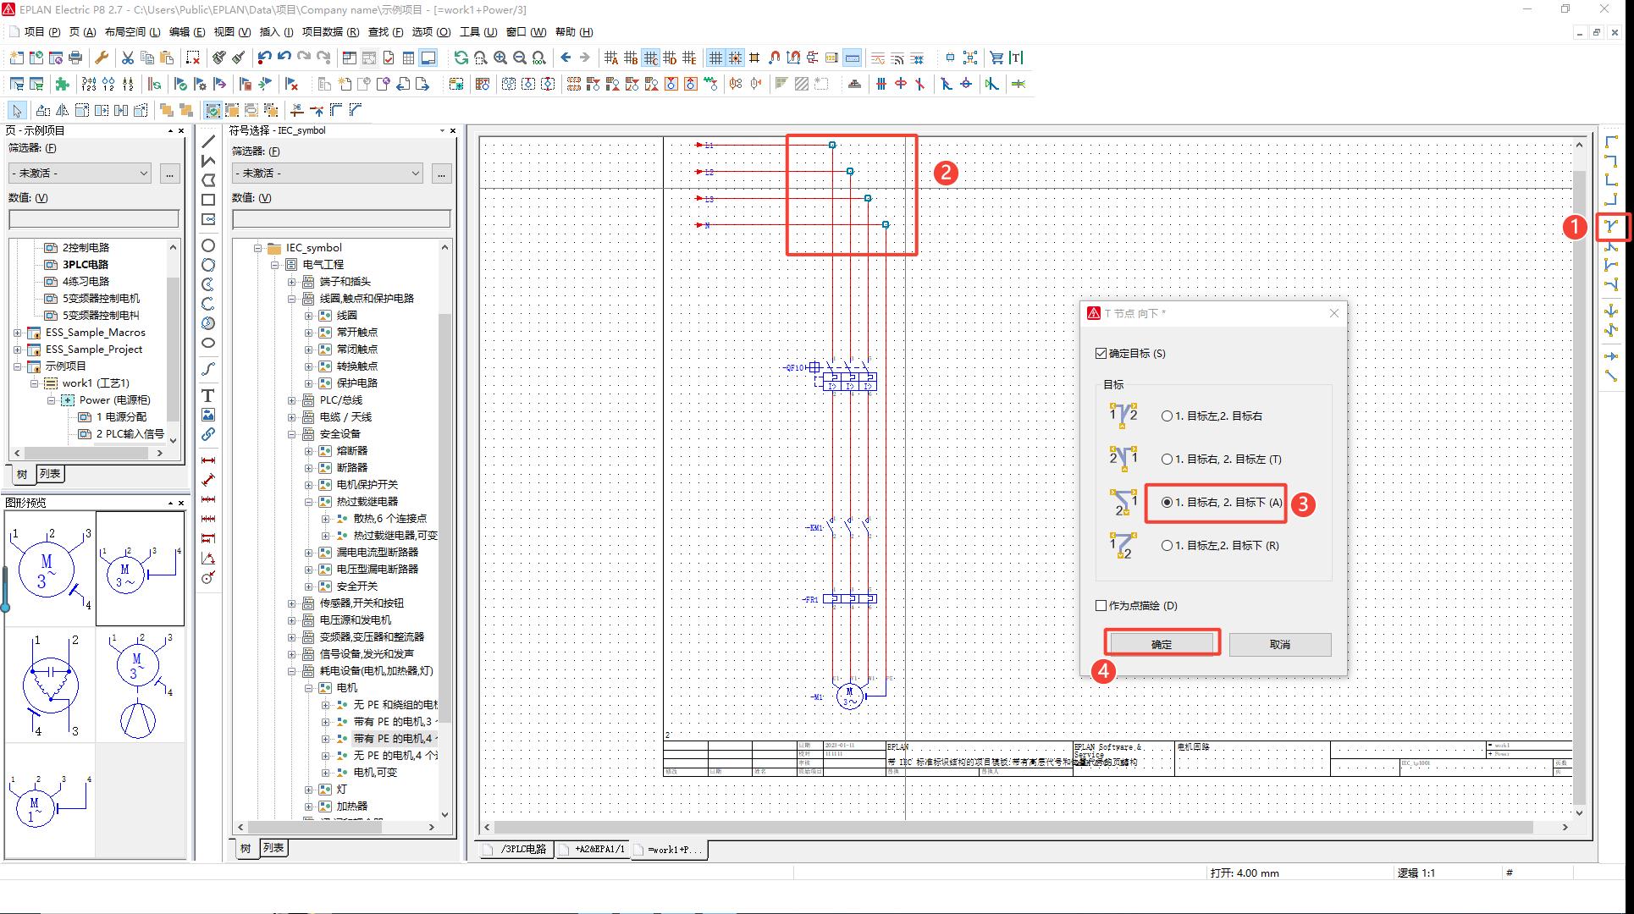The height and width of the screenshot is (914, 1634).
Task: Expand the ESS_Sample_Project tree node
Action: point(17,350)
